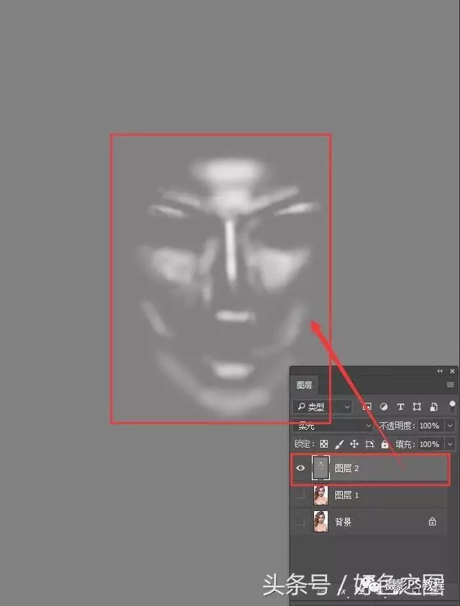Filter layers by smart object icon
The height and width of the screenshot is (606, 460).
click(x=433, y=407)
